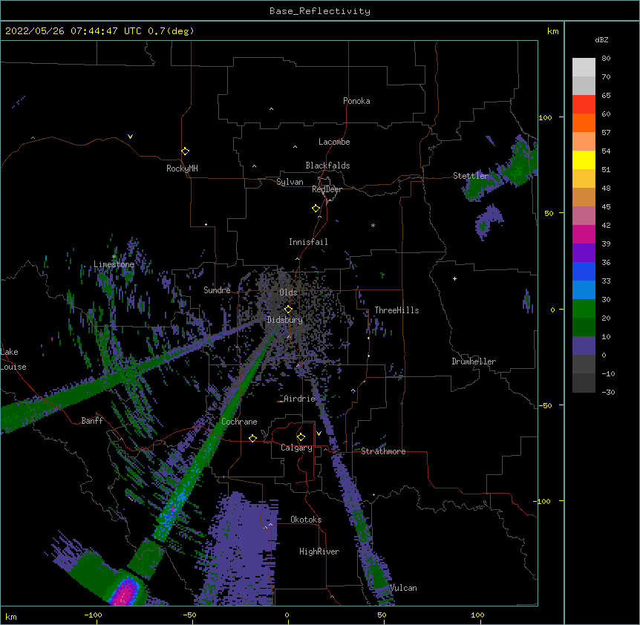Screen dimensions: 640x625
Task: Click the Blackfalds city label
Action: (x=327, y=166)
